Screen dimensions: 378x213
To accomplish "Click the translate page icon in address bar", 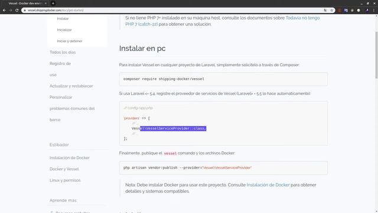I will tap(325, 11).
